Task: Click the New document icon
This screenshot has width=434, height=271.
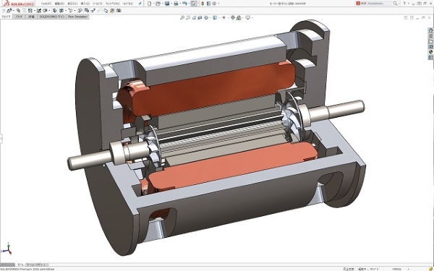Action: [149, 4]
